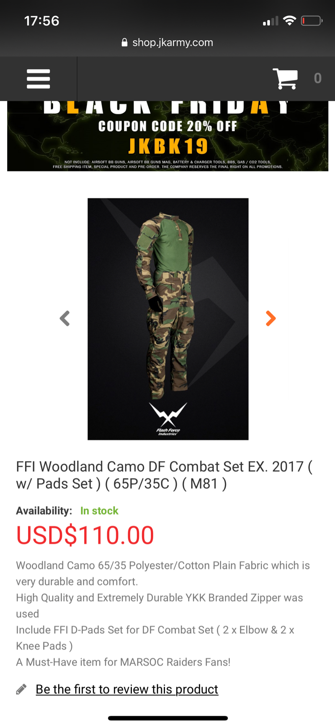Tap the product title FFI Woodland Camo
The image size is (335, 728).
pos(164,475)
